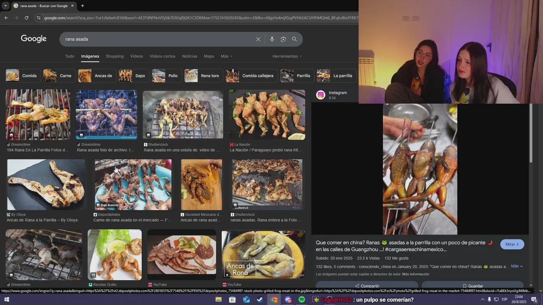Open the Shopping tab
The image size is (543, 305).
pyautogui.click(x=115, y=56)
